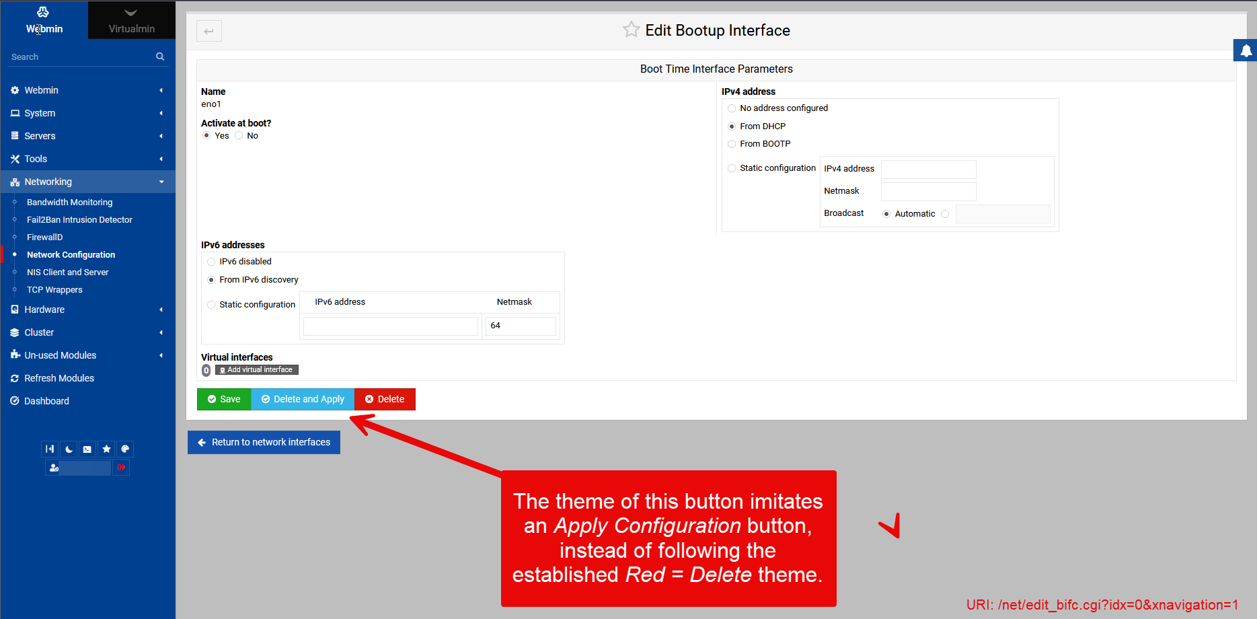This screenshot has width=1257, height=619.
Task: Click the static IPv6 address field
Action: pos(391,326)
